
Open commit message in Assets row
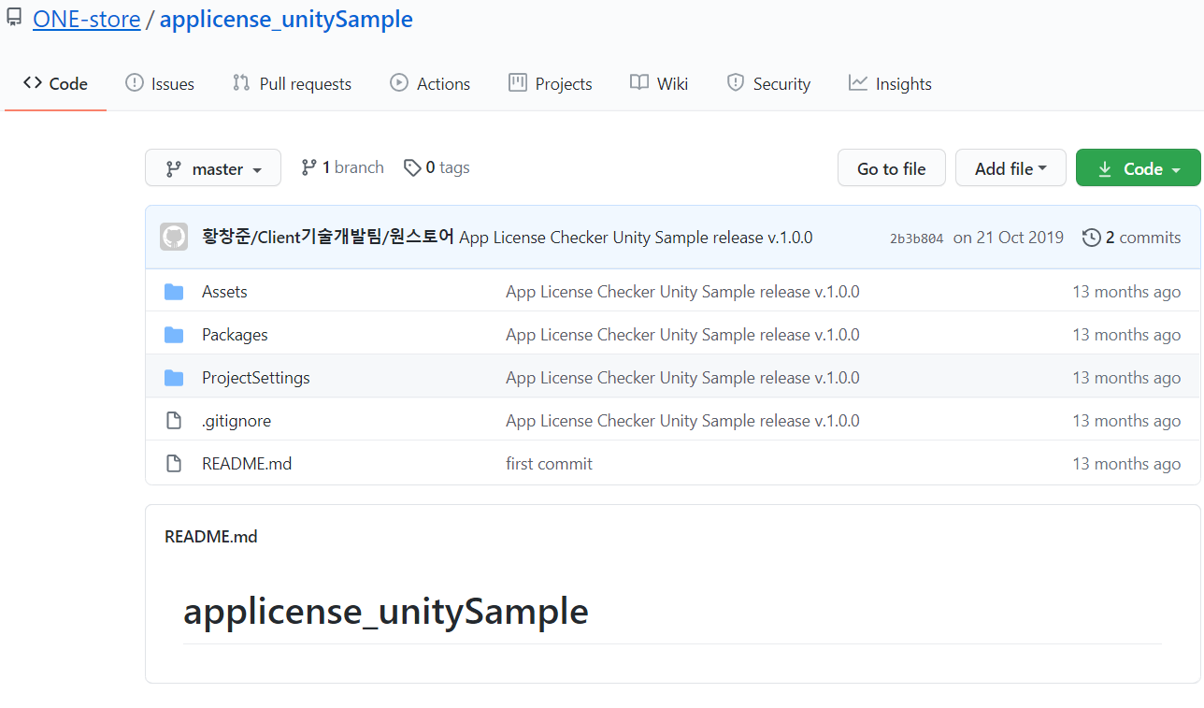click(682, 292)
